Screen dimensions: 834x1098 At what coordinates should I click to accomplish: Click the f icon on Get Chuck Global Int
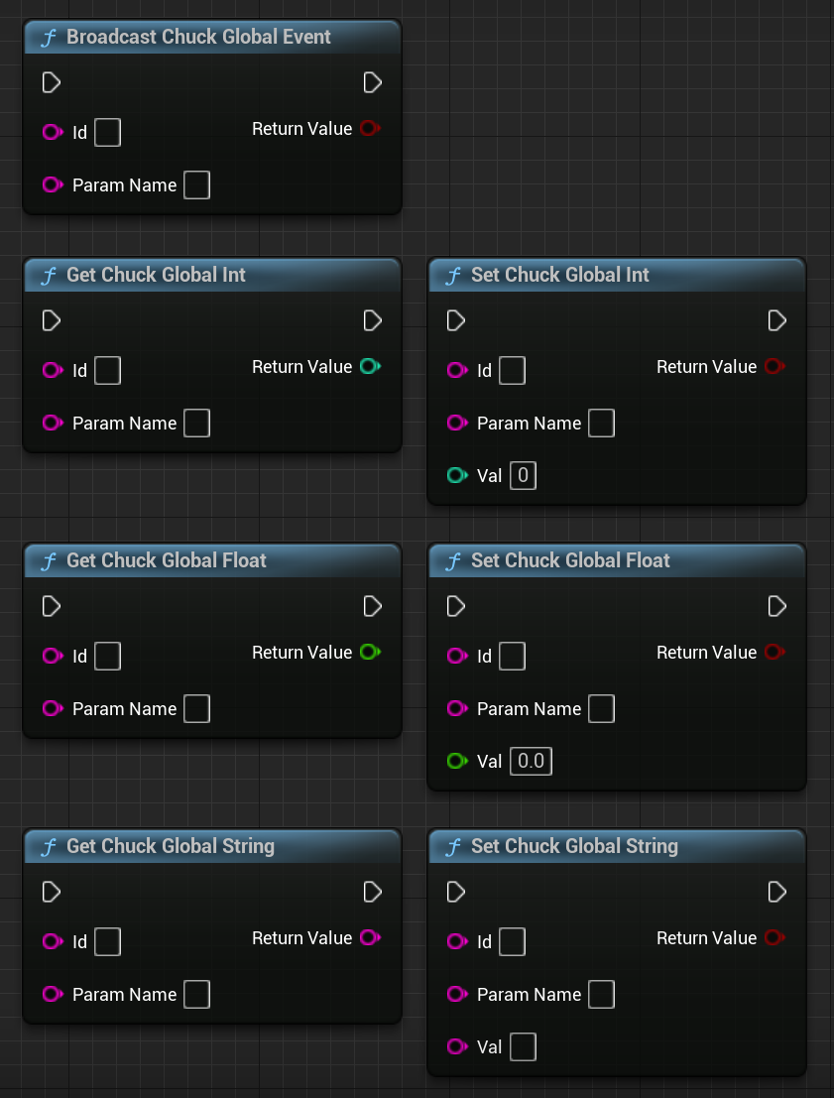click(x=52, y=275)
